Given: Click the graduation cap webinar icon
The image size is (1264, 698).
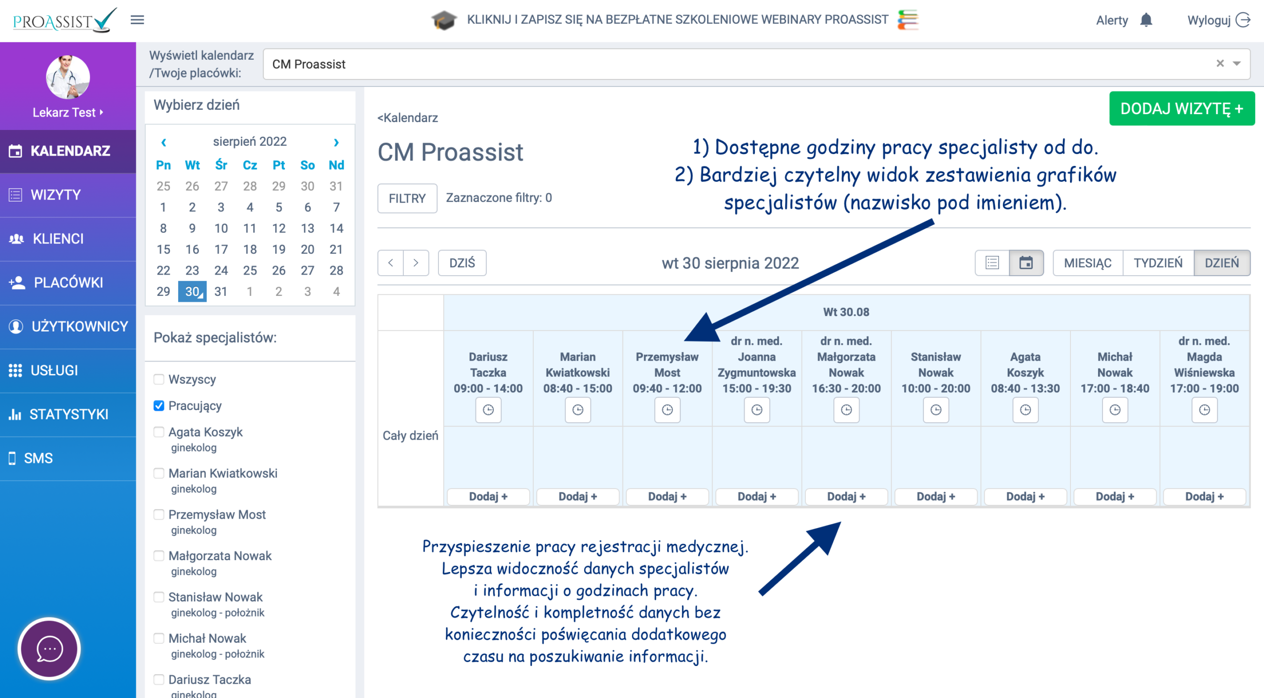Looking at the screenshot, I should (444, 20).
